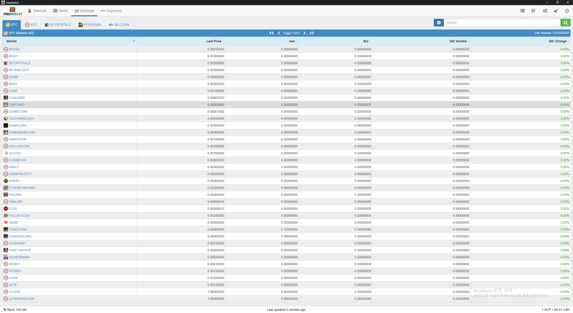Click the QR code icon in header

pyautogui.click(x=533, y=11)
